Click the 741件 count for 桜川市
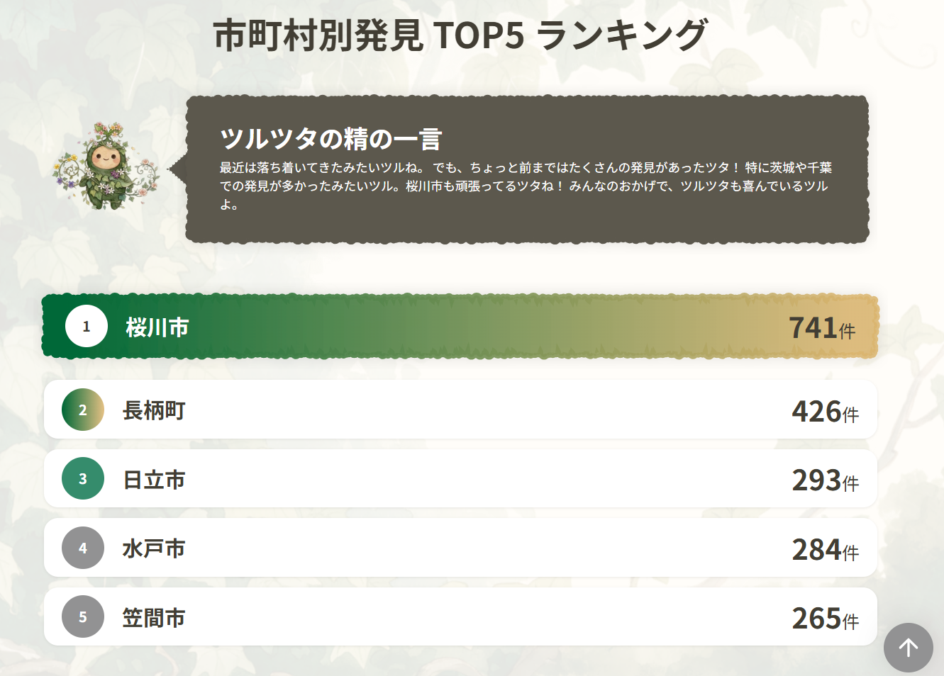This screenshot has width=944, height=676. pyautogui.click(x=821, y=328)
